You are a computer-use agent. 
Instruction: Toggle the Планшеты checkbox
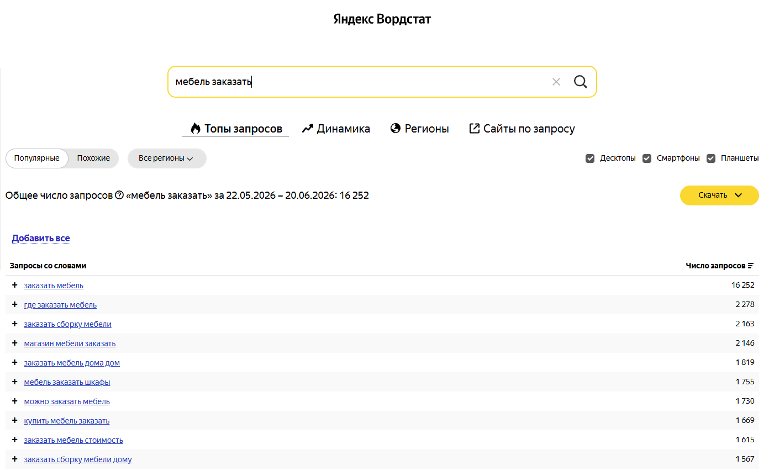pyautogui.click(x=711, y=158)
